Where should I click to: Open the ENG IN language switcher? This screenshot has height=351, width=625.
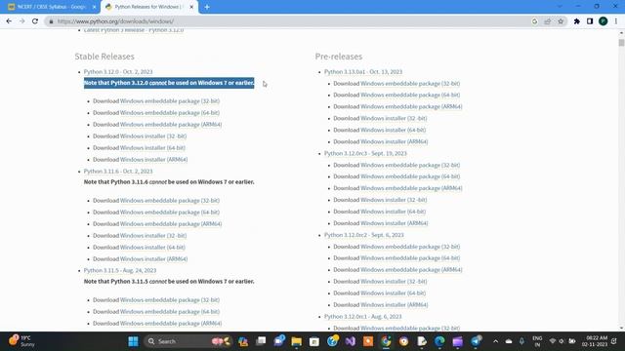(x=537, y=341)
